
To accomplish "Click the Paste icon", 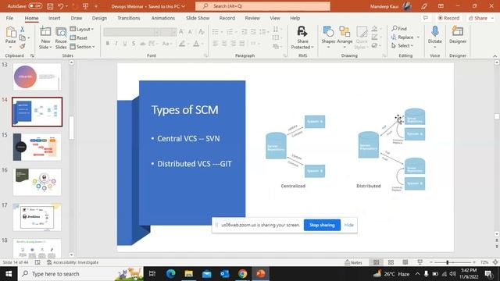I will 10,33.
